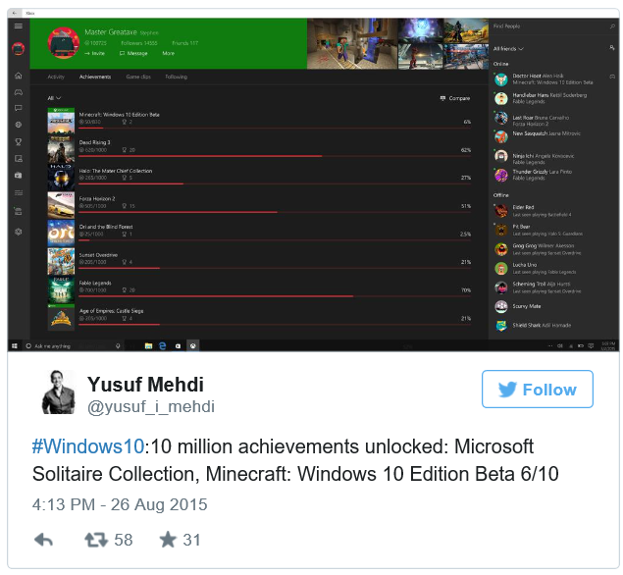Open the Home icon in sidebar
Screen dimensions: 623x575
click(19, 76)
